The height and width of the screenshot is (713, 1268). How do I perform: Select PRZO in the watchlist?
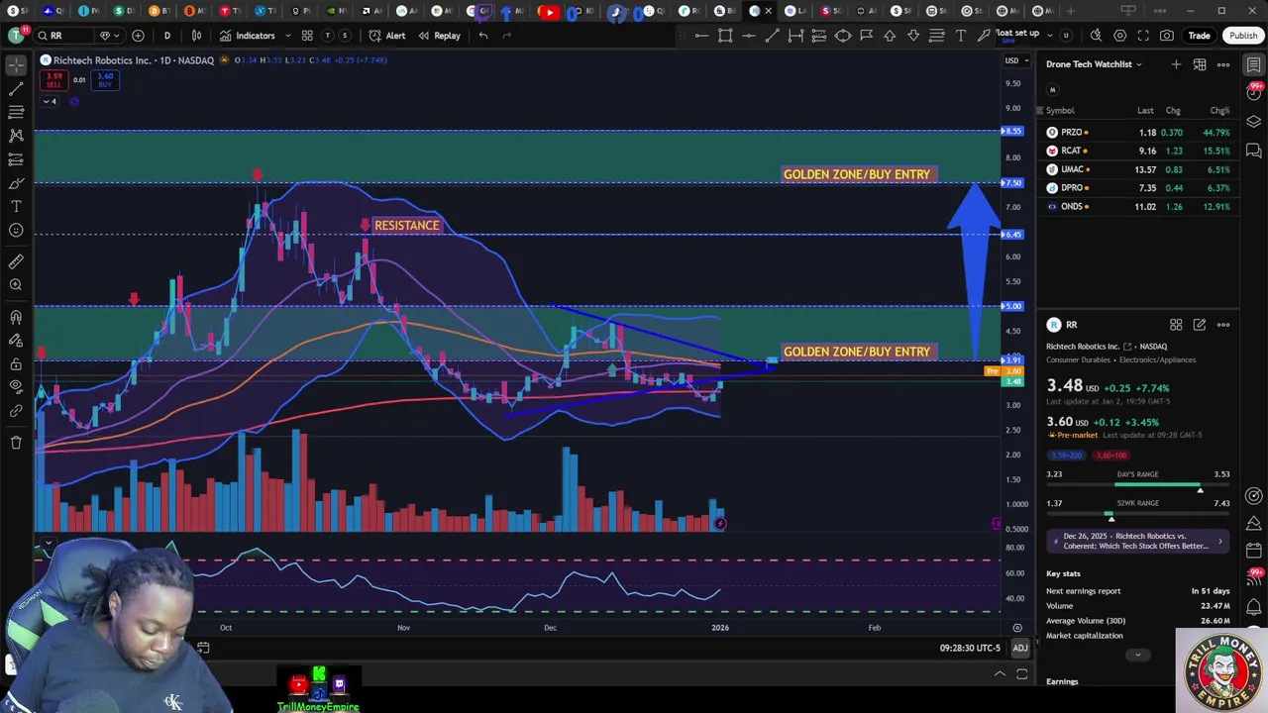(x=1138, y=132)
